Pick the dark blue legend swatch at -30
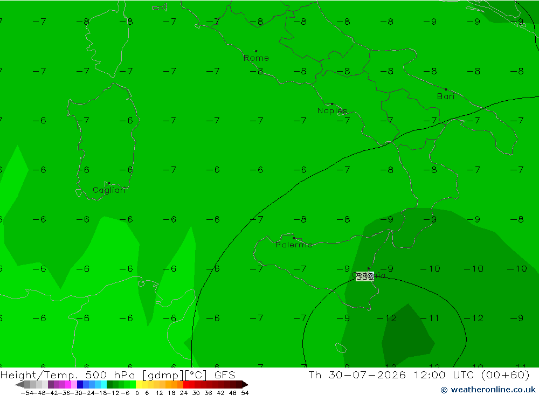Image resolution: width=539 pixels, height=395 pixels. (80, 384)
